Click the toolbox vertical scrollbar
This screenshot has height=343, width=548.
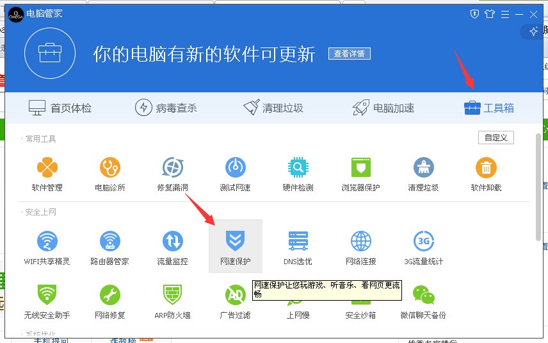click(x=538, y=187)
